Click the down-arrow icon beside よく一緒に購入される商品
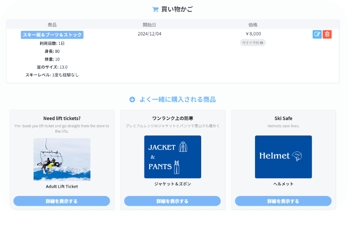The image size is (348, 247). 132,100
